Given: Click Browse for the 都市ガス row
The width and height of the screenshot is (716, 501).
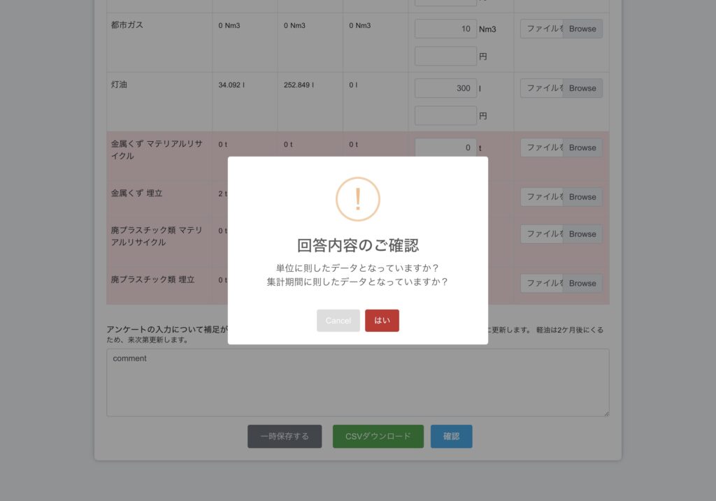Looking at the screenshot, I should (x=582, y=29).
